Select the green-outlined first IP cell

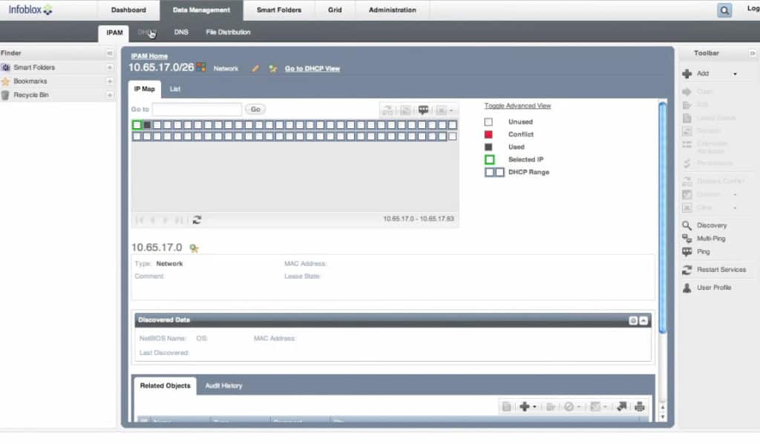137,125
